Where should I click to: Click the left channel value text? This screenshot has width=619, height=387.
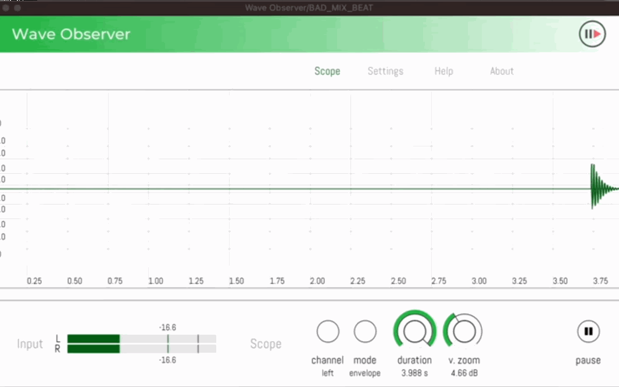pyautogui.click(x=328, y=373)
